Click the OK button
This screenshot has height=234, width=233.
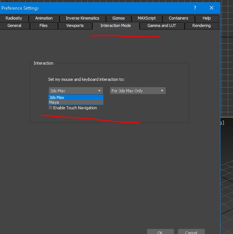pyautogui.click(x=160, y=232)
